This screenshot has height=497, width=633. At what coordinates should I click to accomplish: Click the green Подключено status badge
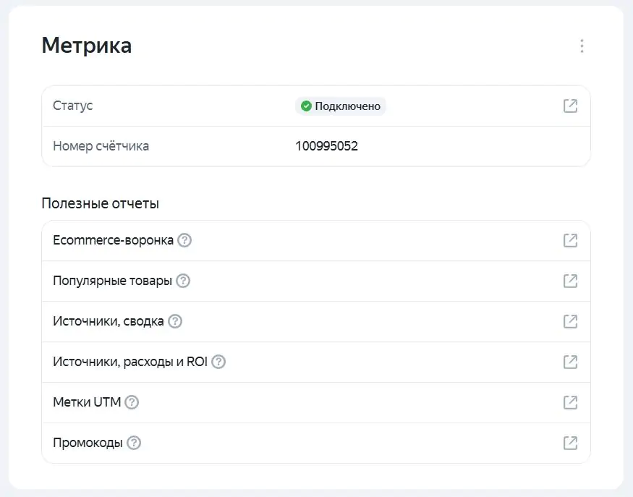click(x=341, y=106)
